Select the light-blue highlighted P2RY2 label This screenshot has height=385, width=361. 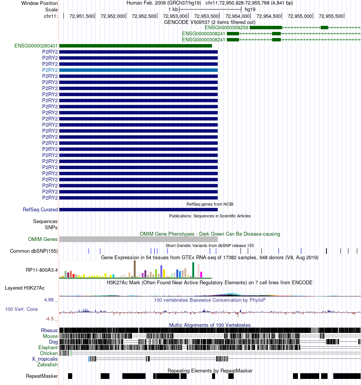pos(50,70)
